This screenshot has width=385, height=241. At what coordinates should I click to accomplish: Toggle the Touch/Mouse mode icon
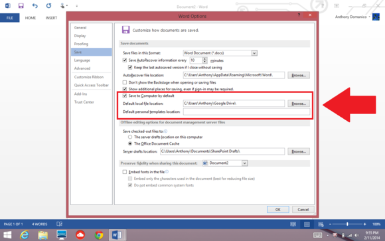tap(62, 6)
